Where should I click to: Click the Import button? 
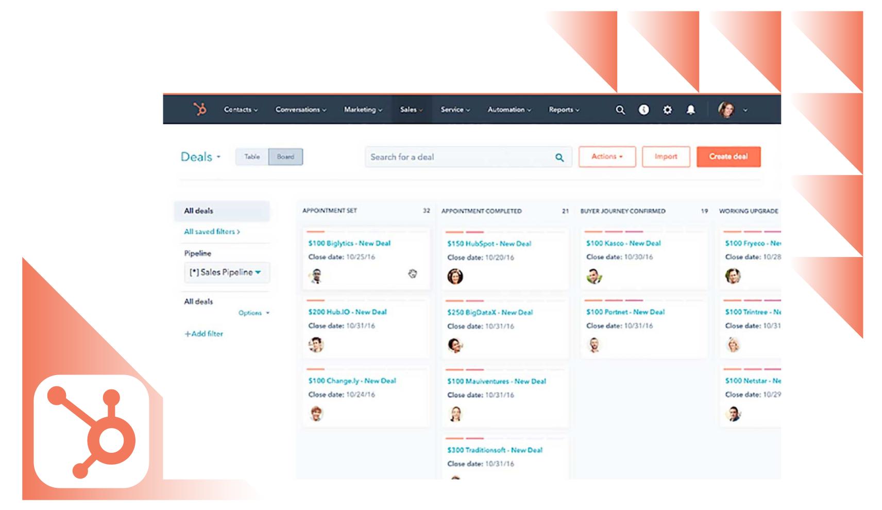[666, 157]
